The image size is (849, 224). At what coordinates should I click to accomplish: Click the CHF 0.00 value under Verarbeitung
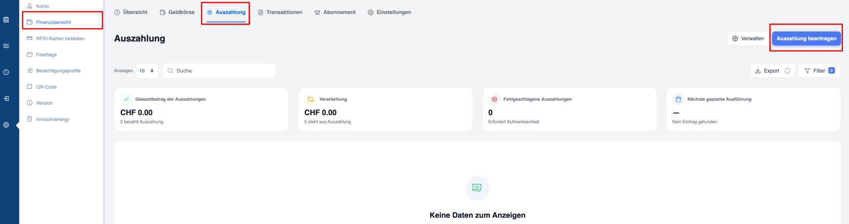pyautogui.click(x=320, y=113)
